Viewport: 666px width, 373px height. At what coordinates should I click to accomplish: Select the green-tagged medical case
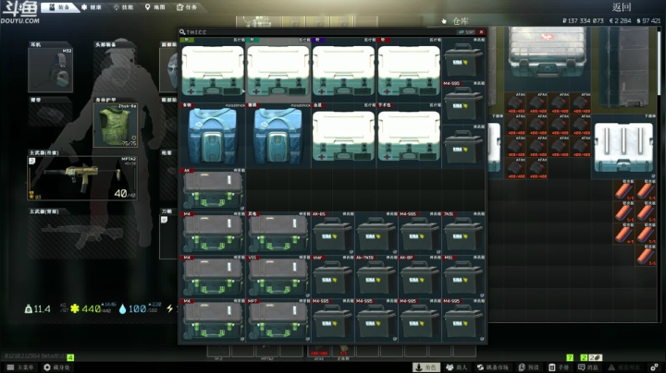coord(213,70)
